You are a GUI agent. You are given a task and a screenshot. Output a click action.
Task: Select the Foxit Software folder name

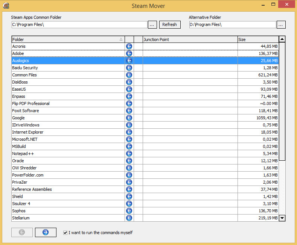click(x=26, y=111)
